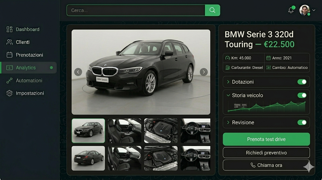This screenshot has width=322, height=180.
Task: Click the Analytics sidebar icon
Action: click(9, 68)
